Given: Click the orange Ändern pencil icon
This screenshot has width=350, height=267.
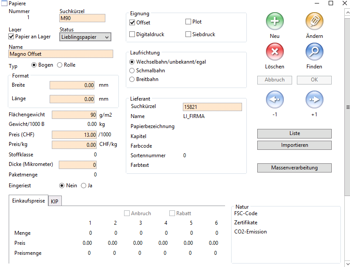Looking at the screenshot, I should [314, 21].
